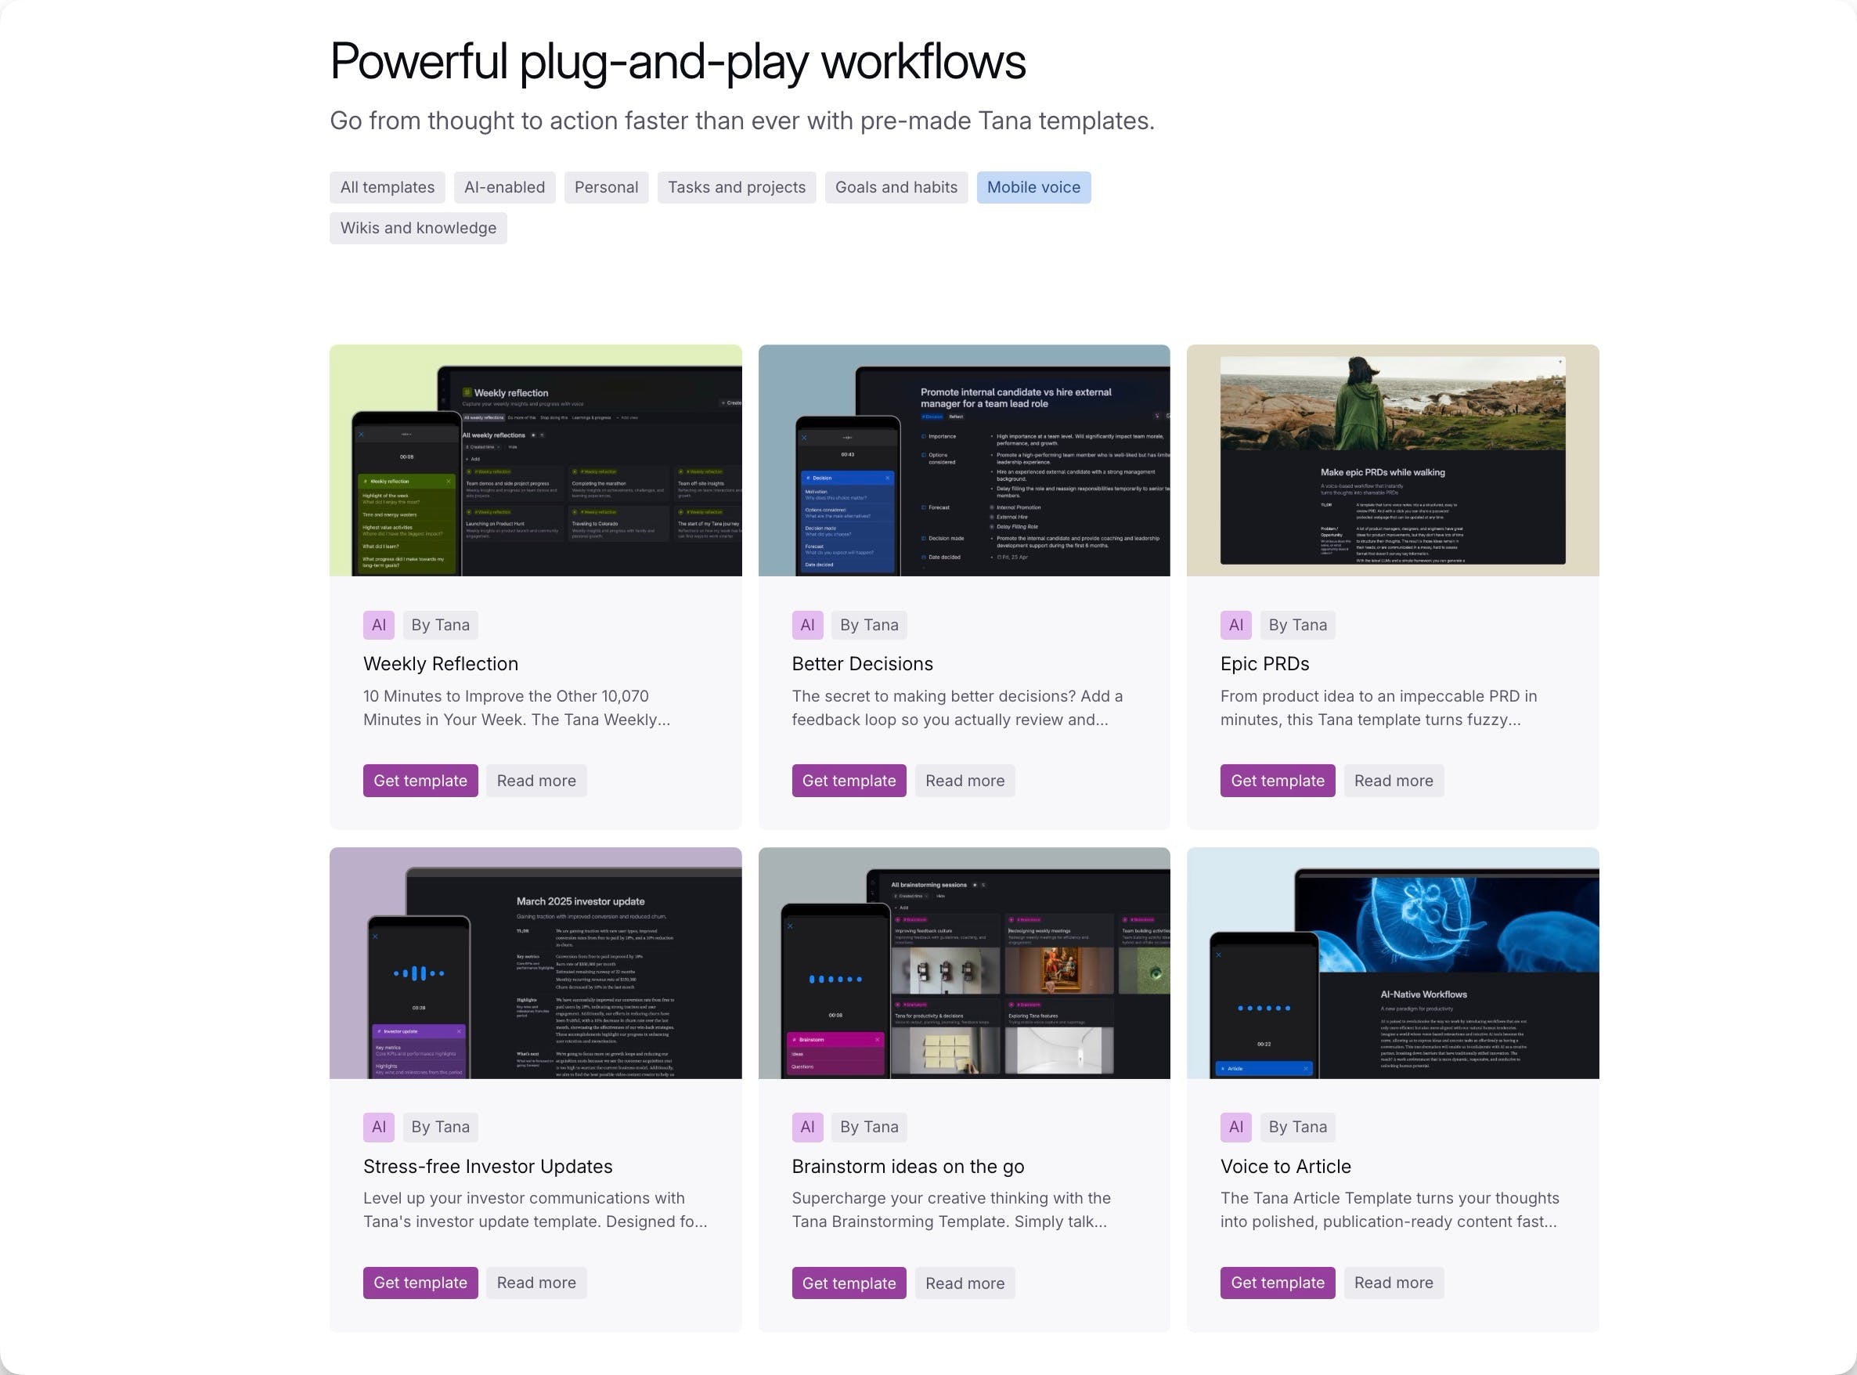
Task: Get the Brainstorm ideas template
Action: [849, 1283]
